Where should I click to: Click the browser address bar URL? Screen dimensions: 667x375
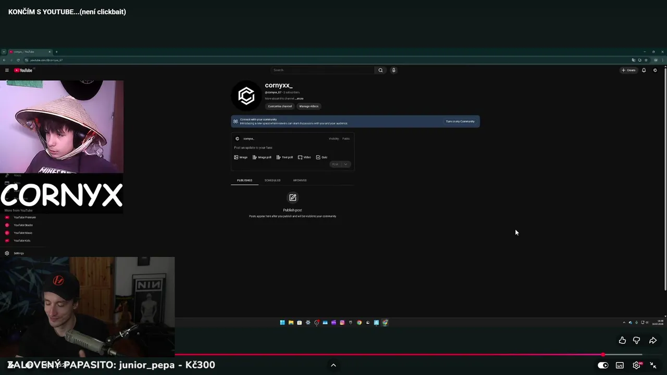pos(46,60)
